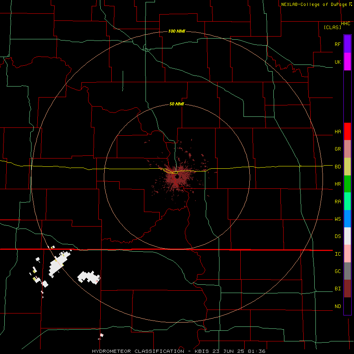This screenshot has height=354, width=354.
Task: Click the HR legend label
Action: pyautogui.click(x=337, y=184)
